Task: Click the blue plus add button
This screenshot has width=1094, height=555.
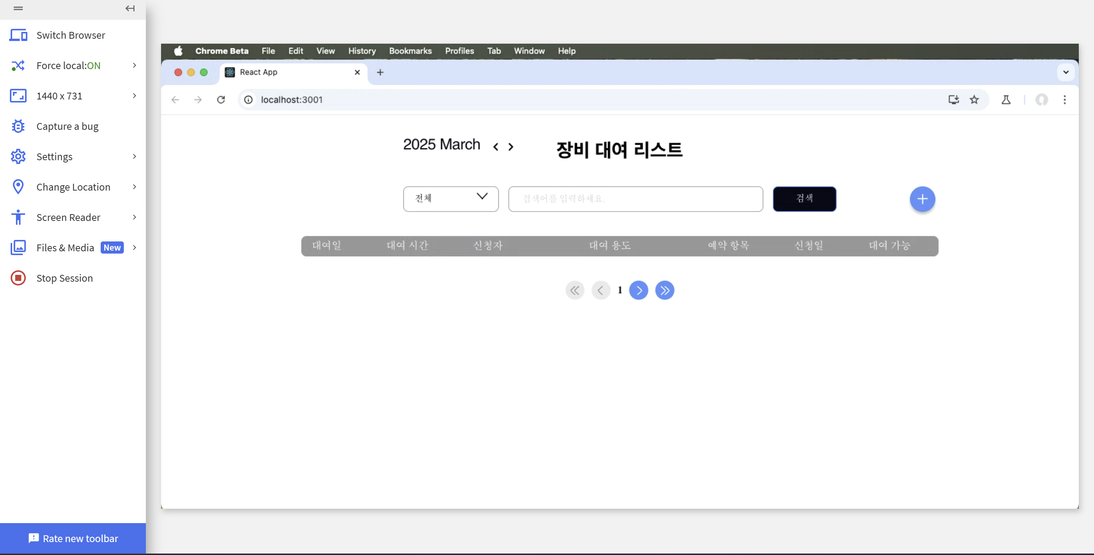Action: pyautogui.click(x=922, y=199)
